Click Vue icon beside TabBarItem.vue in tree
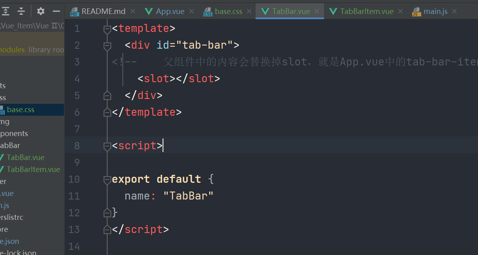 click(x=2, y=170)
